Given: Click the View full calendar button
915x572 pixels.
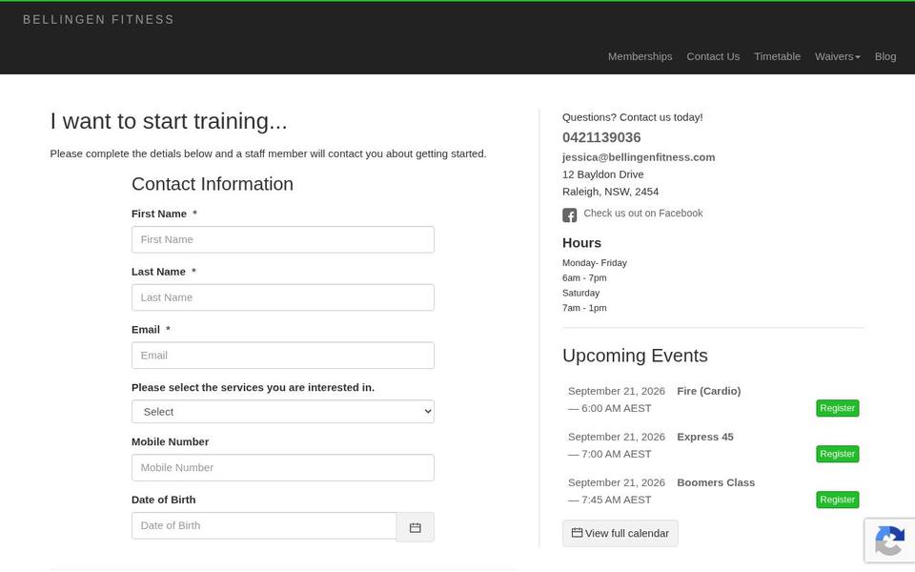Looking at the screenshot, I should (x=620, y=534).
